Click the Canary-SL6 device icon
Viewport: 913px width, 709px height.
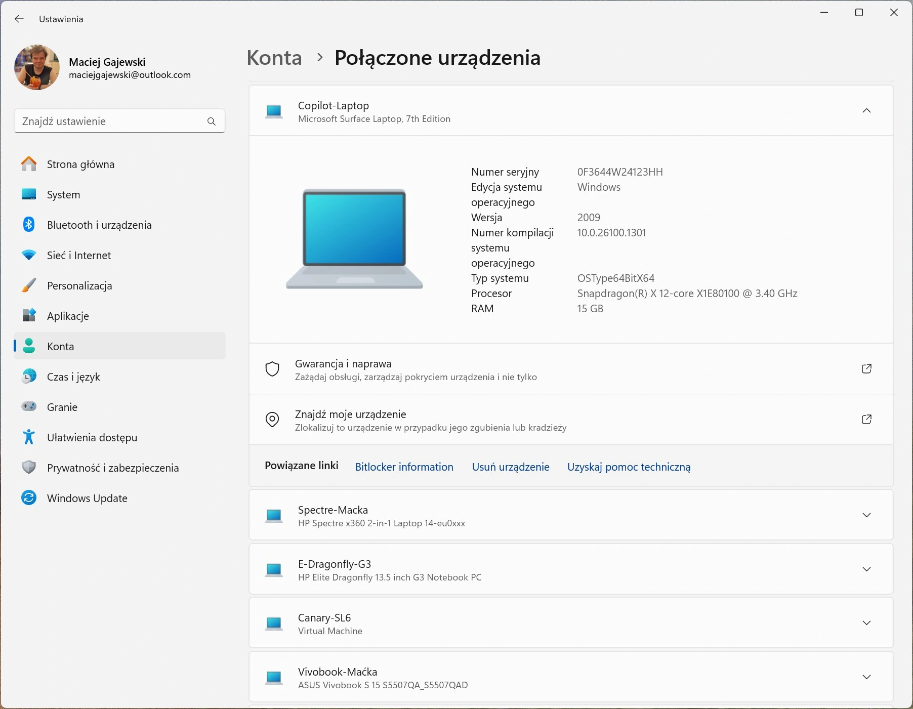click(x=274, y=623)
